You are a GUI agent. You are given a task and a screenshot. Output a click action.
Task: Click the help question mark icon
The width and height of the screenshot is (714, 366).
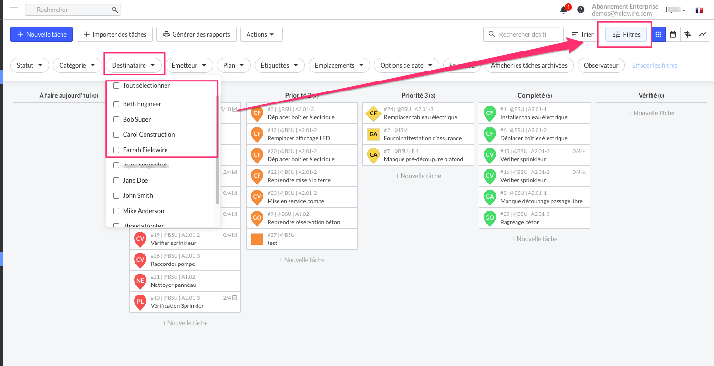(580, 10)
